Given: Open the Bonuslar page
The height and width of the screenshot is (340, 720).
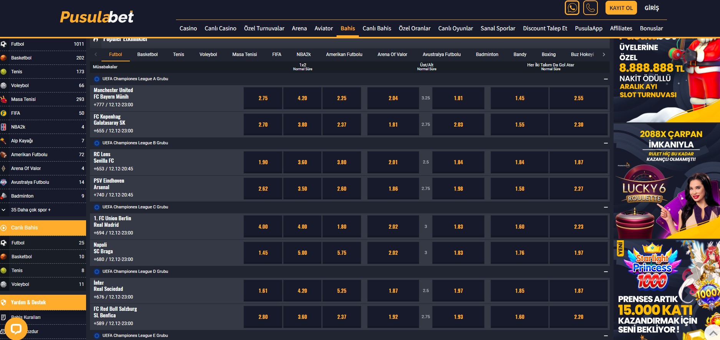Looking at the screenshot, I should tap(651, 28).
